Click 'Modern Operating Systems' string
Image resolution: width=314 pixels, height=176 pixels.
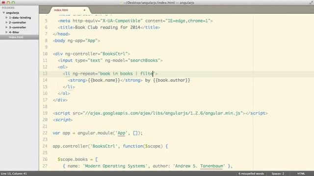[x=115, y=166]
